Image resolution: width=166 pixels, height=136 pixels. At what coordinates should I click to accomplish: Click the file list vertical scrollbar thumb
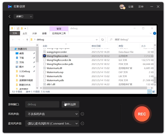point(155,80)
